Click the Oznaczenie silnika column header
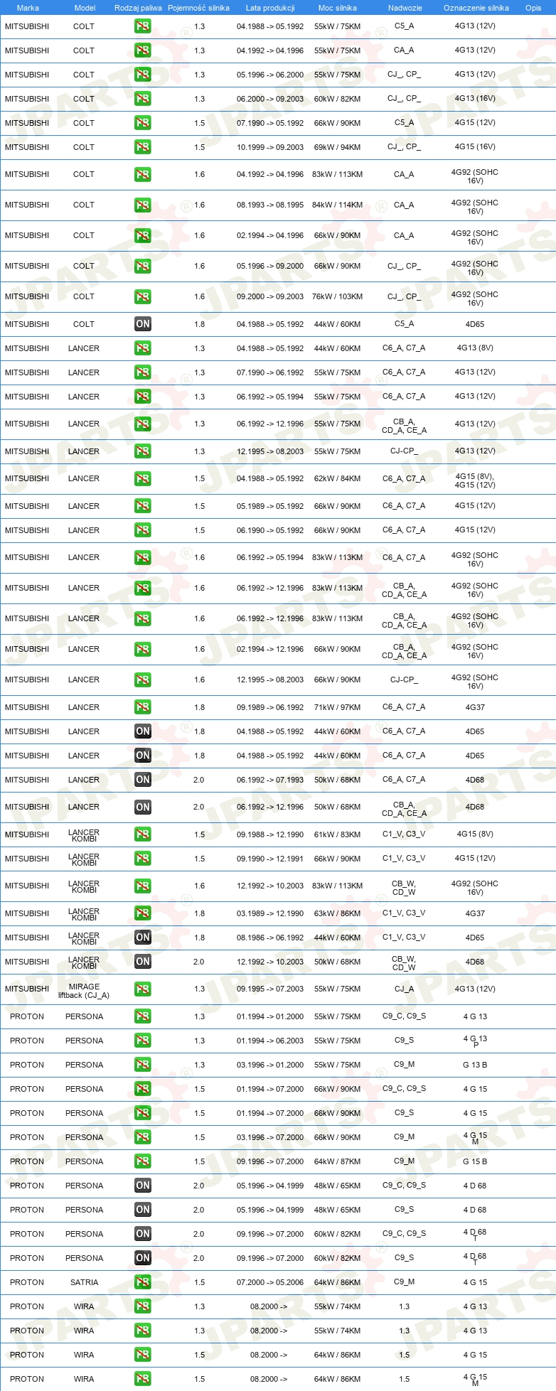Image resolution: width=556 pixels, height=1391 pixels. (x=476, y=8)
